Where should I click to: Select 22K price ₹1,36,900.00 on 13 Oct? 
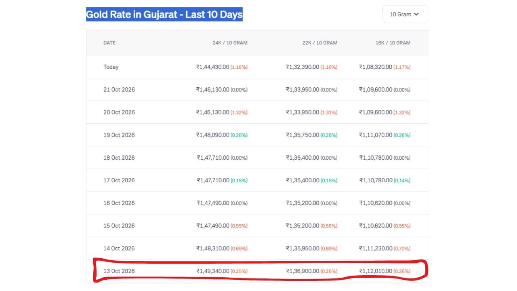pos(303,271)
